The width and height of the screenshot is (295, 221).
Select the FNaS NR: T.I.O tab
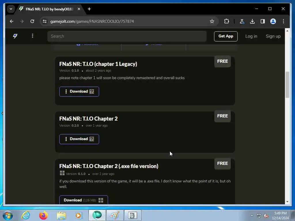tap(49, 9)
